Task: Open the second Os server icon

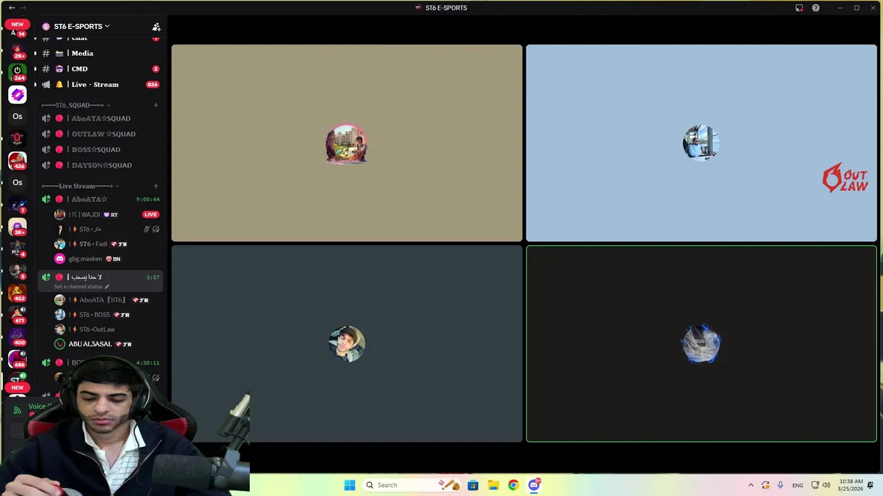Action: click(17, 183)
